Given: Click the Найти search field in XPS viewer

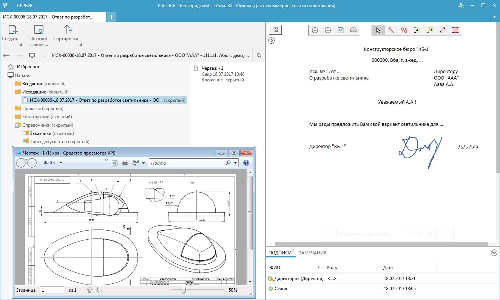Looking at the screenshot, I should 187,163.
